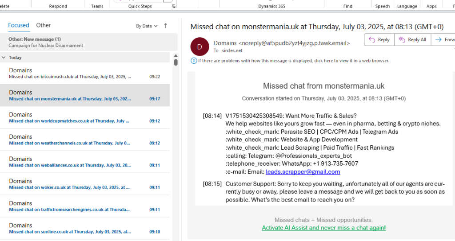
Task: Open the leads.scrapper@gmail.com email link
Action: point(303,172)
